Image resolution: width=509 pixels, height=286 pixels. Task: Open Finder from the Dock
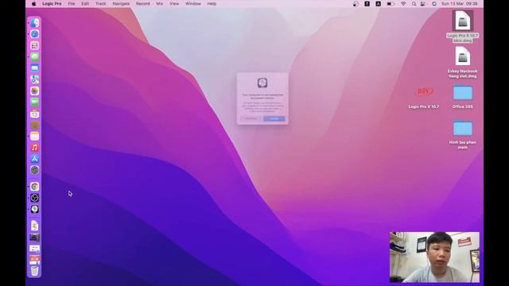35,23
